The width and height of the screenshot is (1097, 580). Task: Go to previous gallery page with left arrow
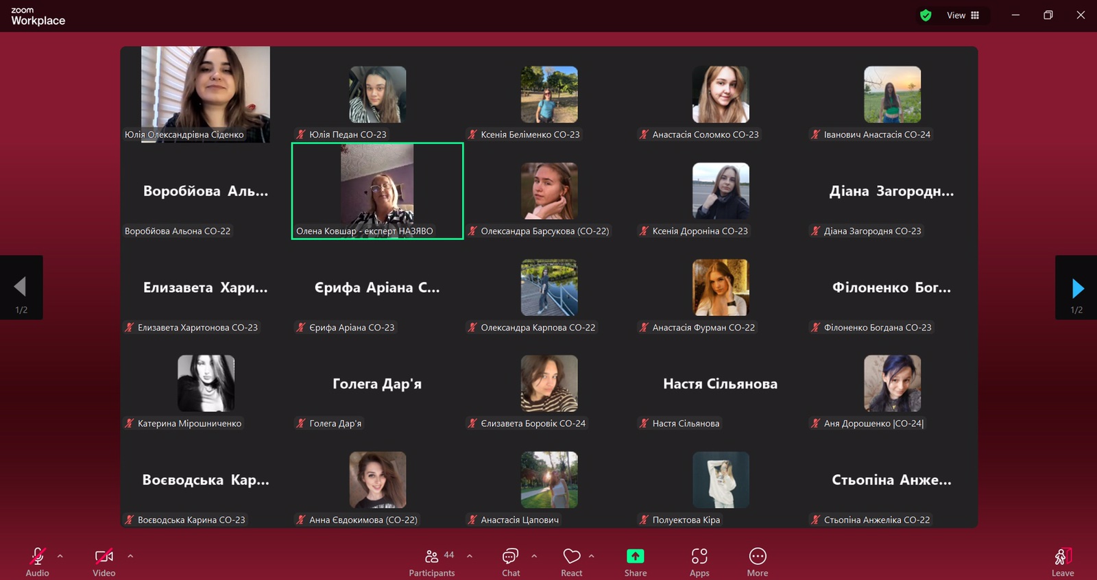point(21,287)
